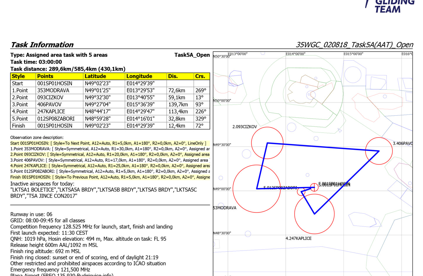Click the highlighted 2.Point 093CIZKOV zone description

pos(110,154)
